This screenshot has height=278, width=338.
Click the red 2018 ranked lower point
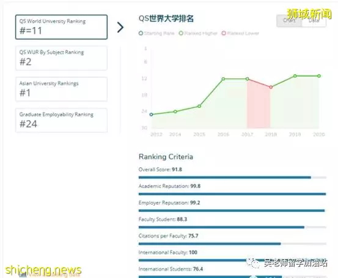(x=271, y=87)
